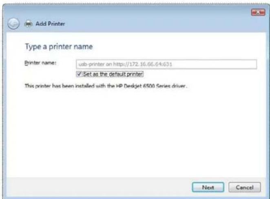This screenshot has width=270, height=199.
Task: Click the gray footer left of Next
Action: (98, 187)
